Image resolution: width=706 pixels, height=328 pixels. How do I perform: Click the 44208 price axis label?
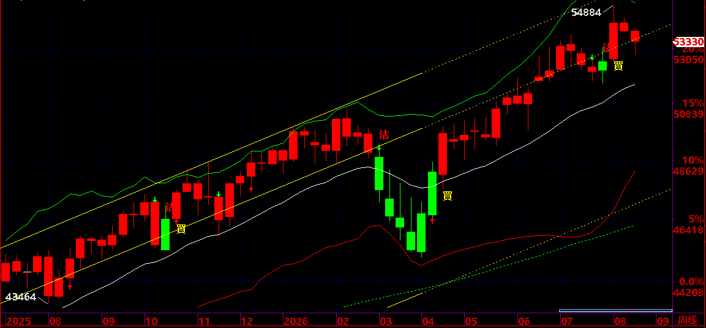(x=689, y=292)
